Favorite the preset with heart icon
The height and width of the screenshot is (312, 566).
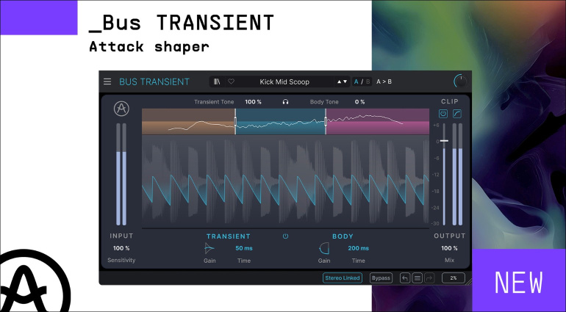point(231,81)
